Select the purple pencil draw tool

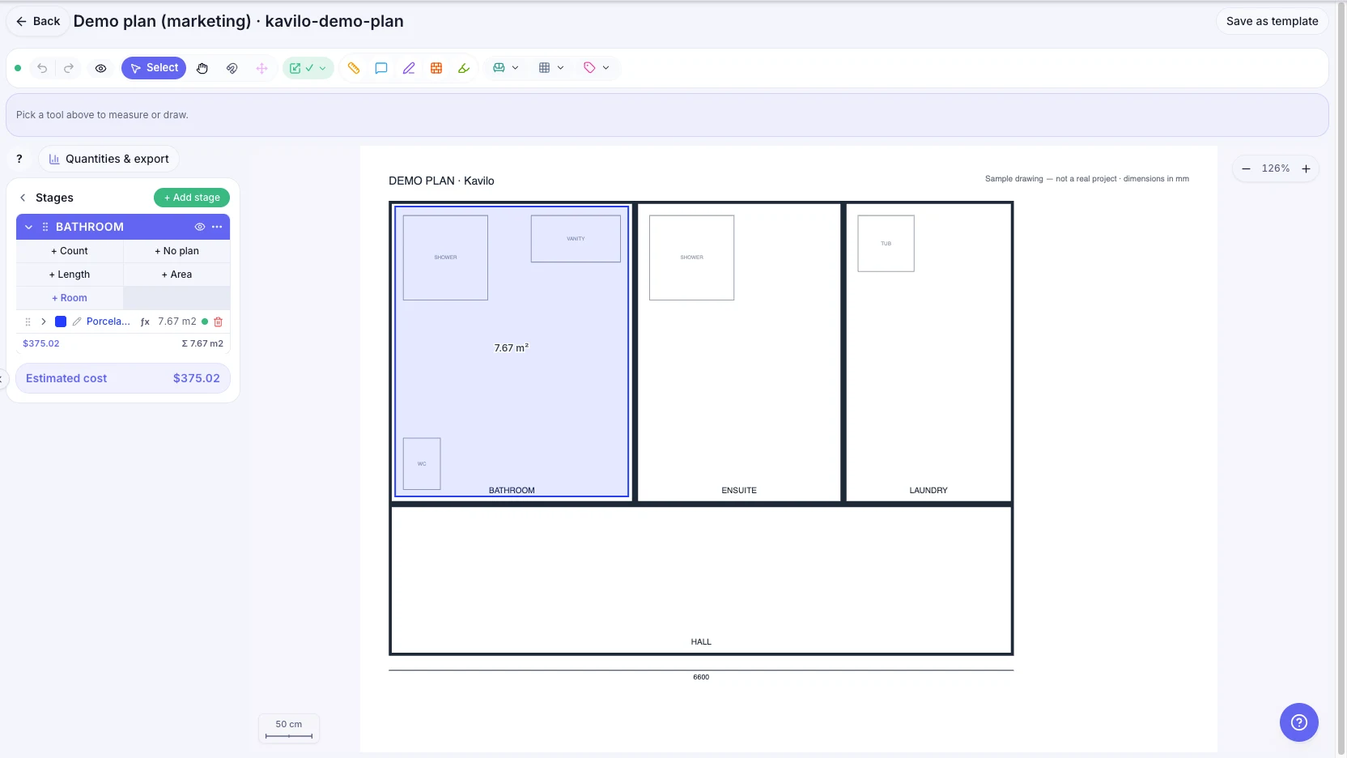pos(409,68)
